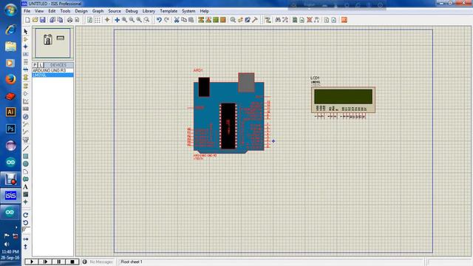Open the Library menu
The width and height of the screenshot is (473, 266).
(149, 11)
